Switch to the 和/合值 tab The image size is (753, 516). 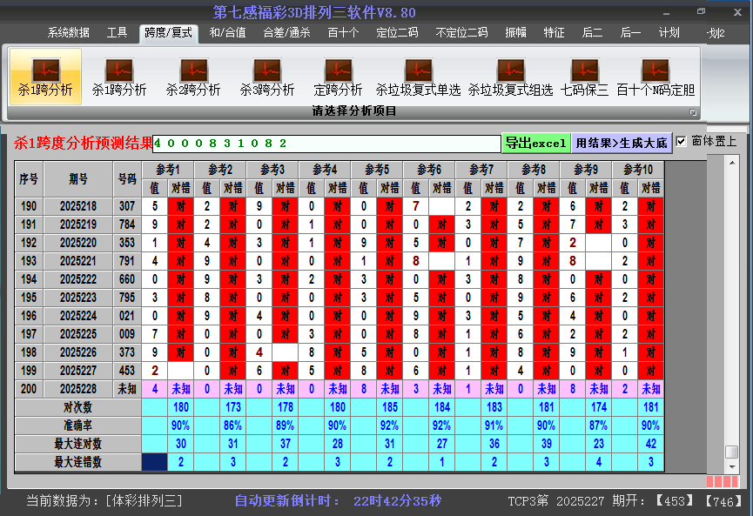tap(227, 33)
